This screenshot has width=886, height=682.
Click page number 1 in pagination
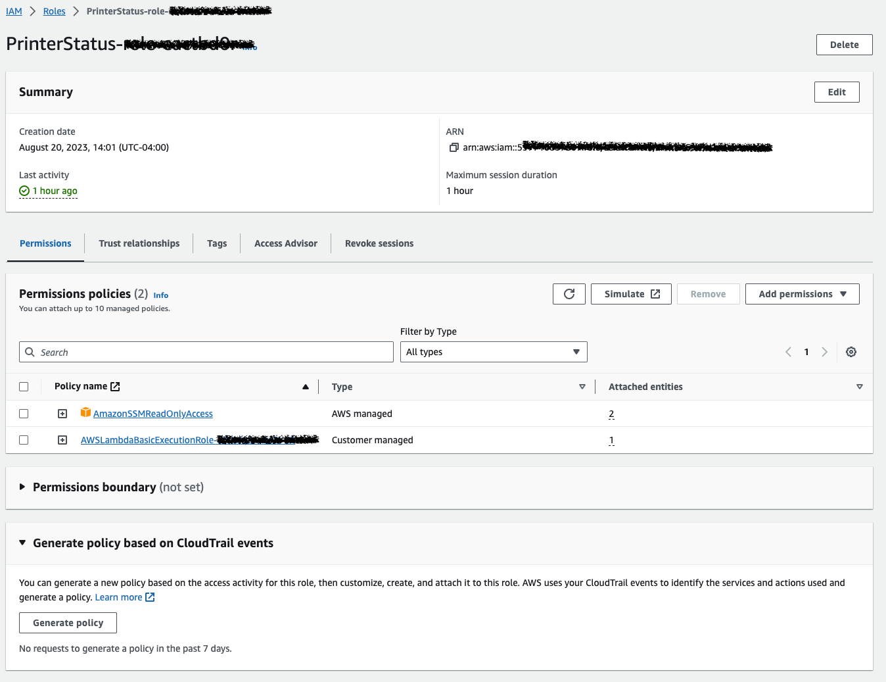click(806, 352)
